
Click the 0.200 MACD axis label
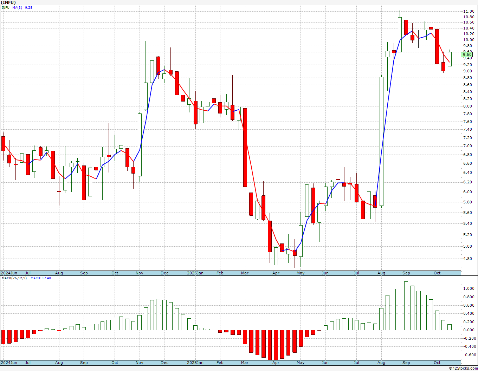point(469,322)
